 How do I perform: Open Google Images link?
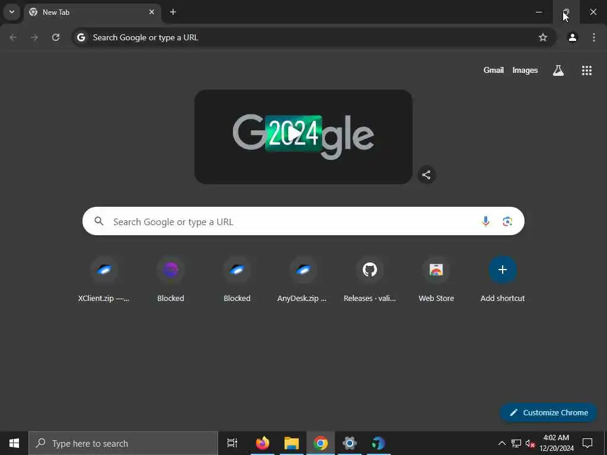coord(525,70)
